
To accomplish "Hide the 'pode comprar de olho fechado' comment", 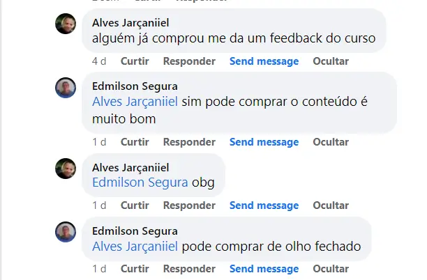I will click(x=331, y=269).
